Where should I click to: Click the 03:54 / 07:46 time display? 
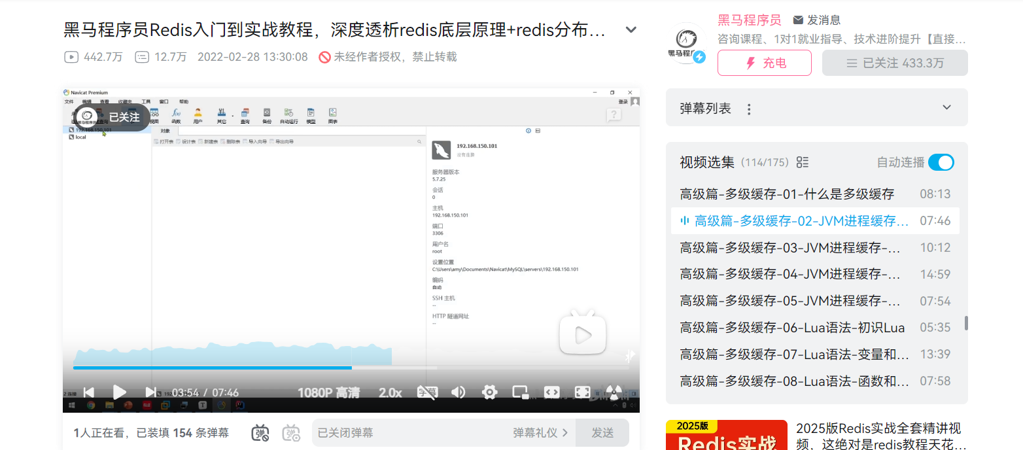point(205,392)
